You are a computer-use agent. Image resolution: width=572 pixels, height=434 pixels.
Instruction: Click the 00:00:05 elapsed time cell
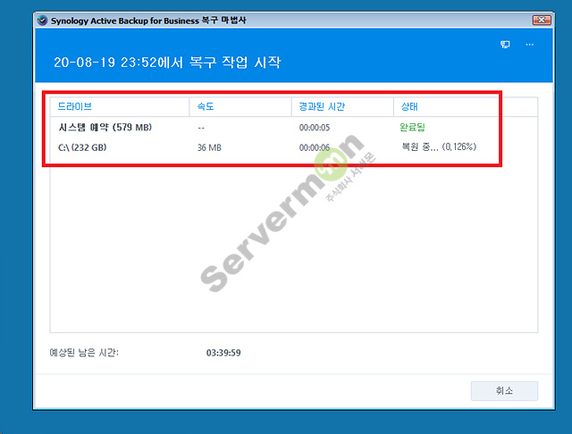[315, 128]
